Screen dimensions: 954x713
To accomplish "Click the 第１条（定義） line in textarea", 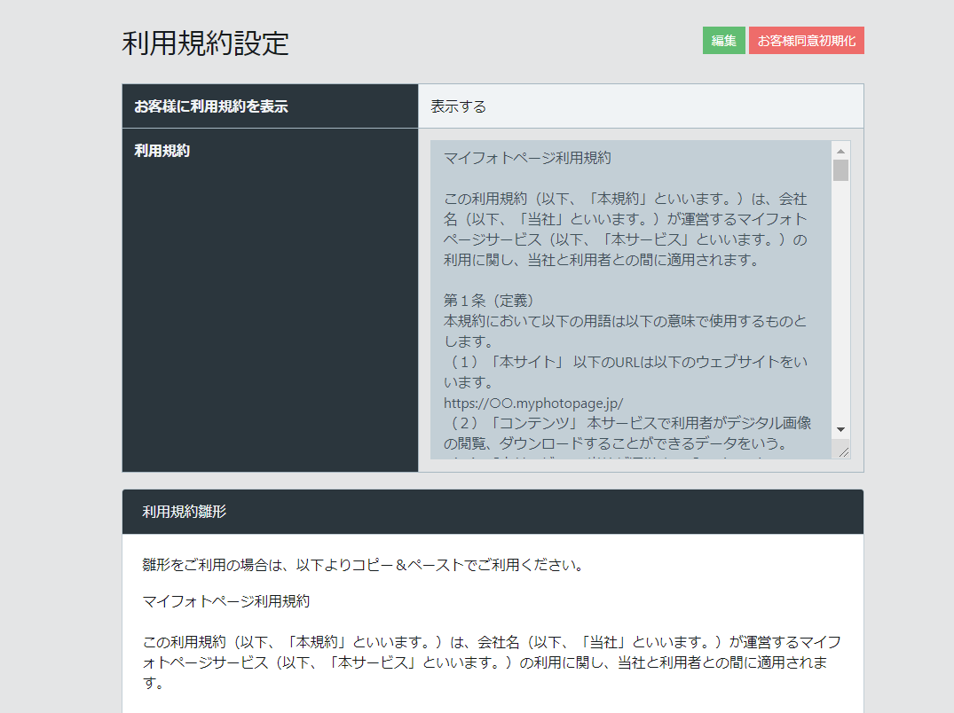I will tap(489, 300).
